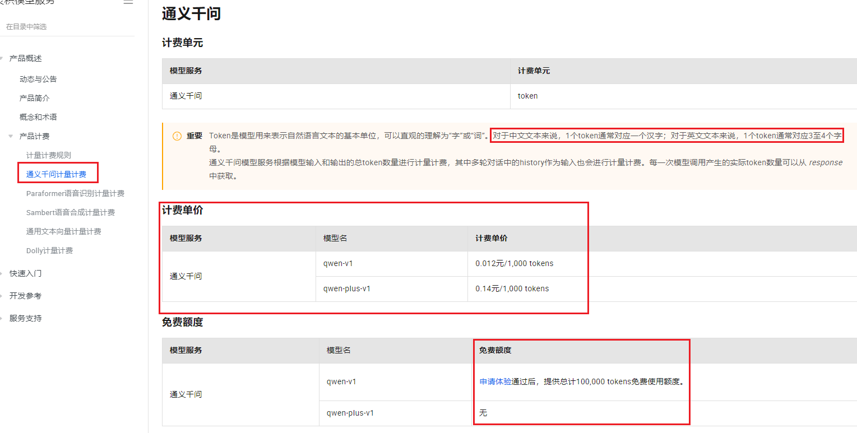Open the 计量计费规则 page

click(x=49, y=155)
